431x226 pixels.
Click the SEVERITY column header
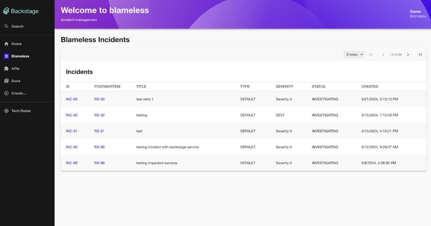(285, 86)
